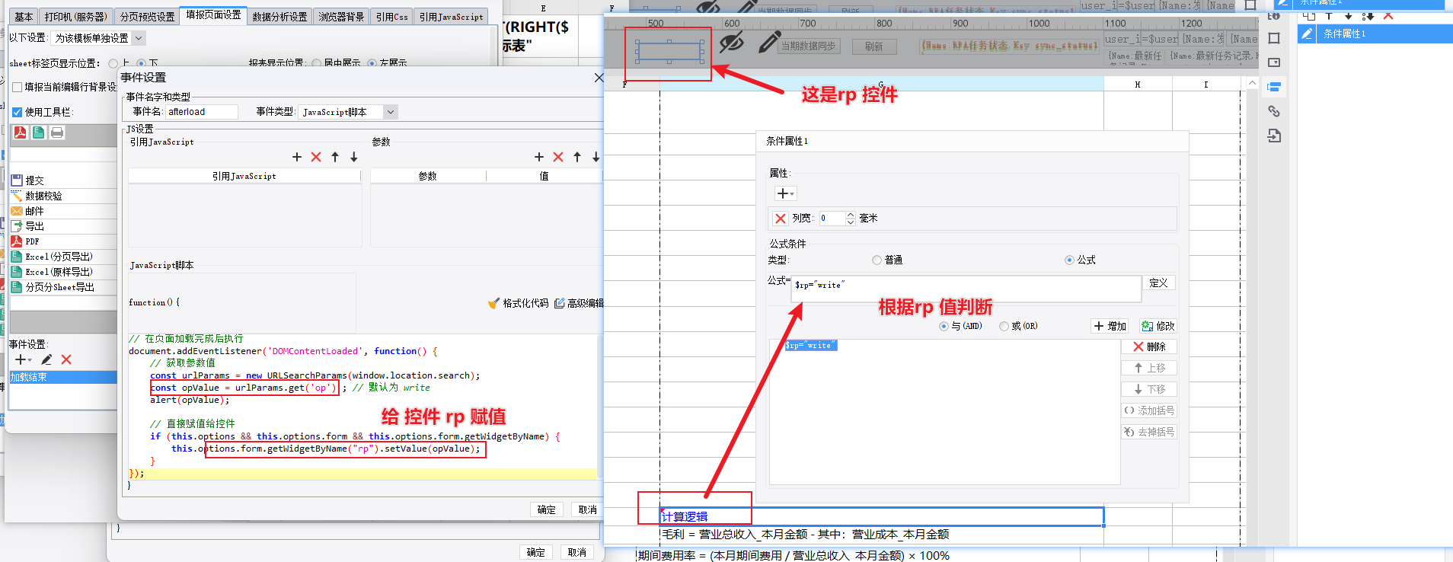
Task: Edit the selected event with the pencil icon
Action: pos(46,359)
